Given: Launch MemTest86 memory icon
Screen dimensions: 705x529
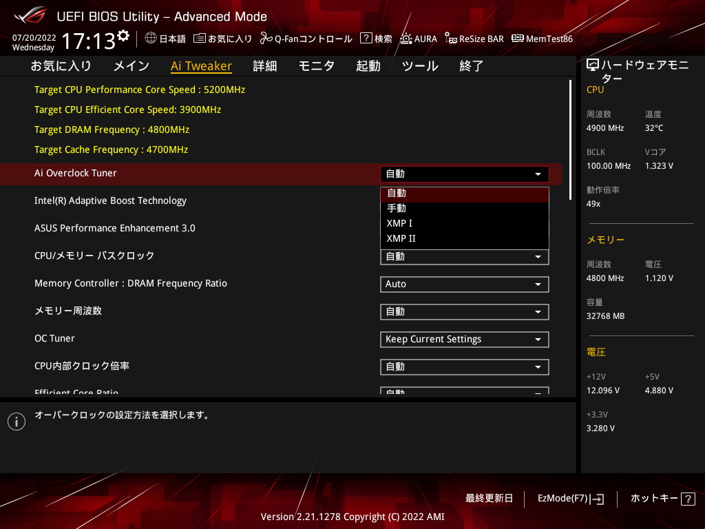Looking at the screenshot, I should pyautogui.click(x=518, y=39).
